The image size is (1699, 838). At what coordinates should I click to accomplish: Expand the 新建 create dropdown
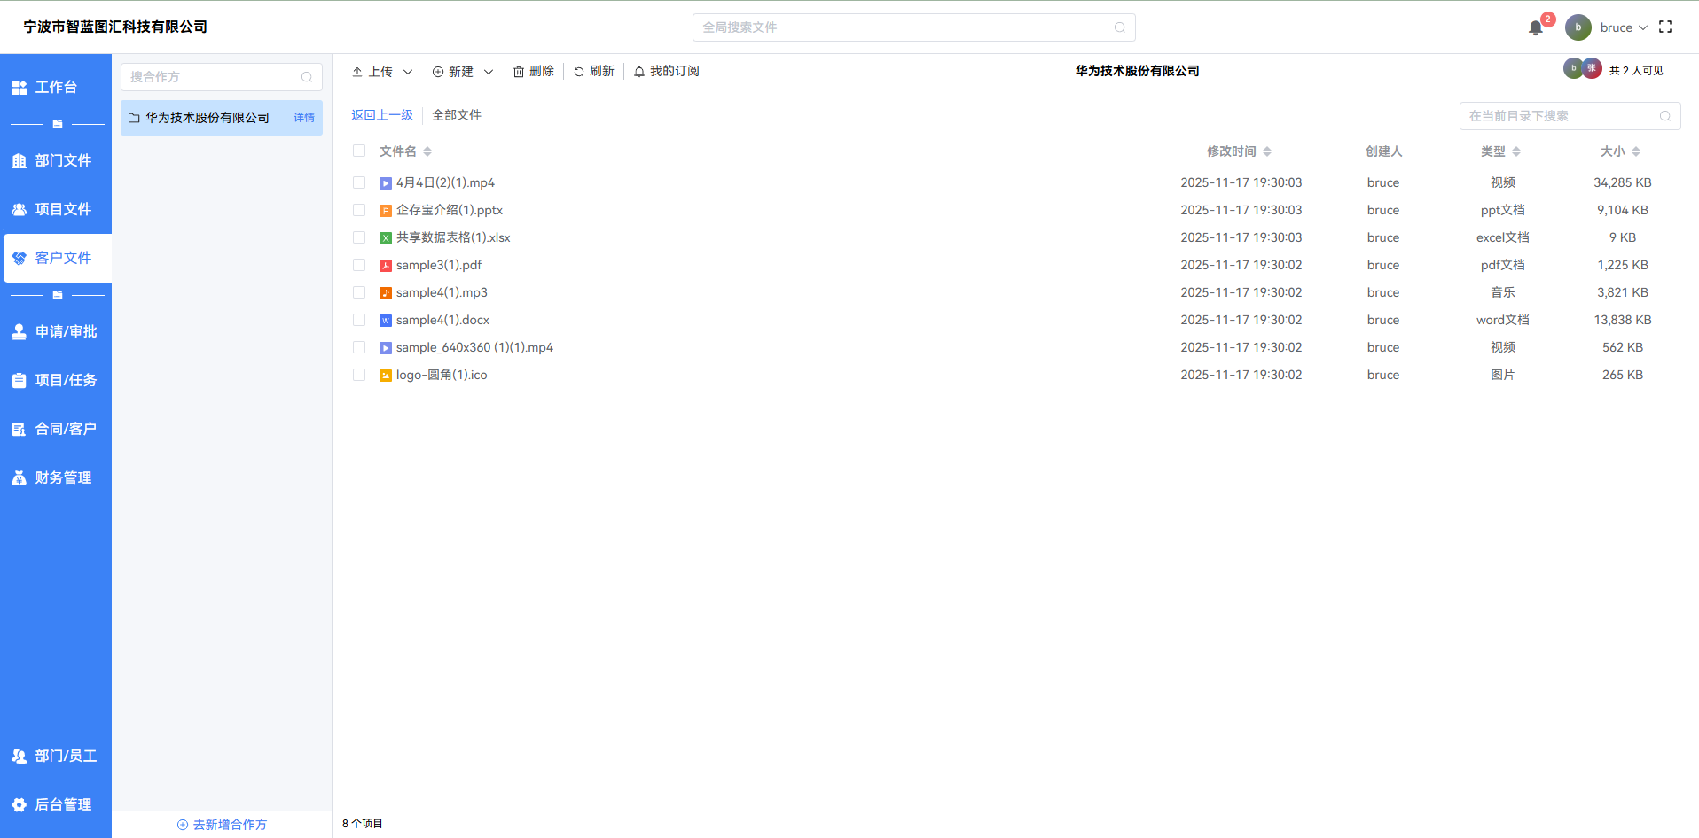(489, 72)
